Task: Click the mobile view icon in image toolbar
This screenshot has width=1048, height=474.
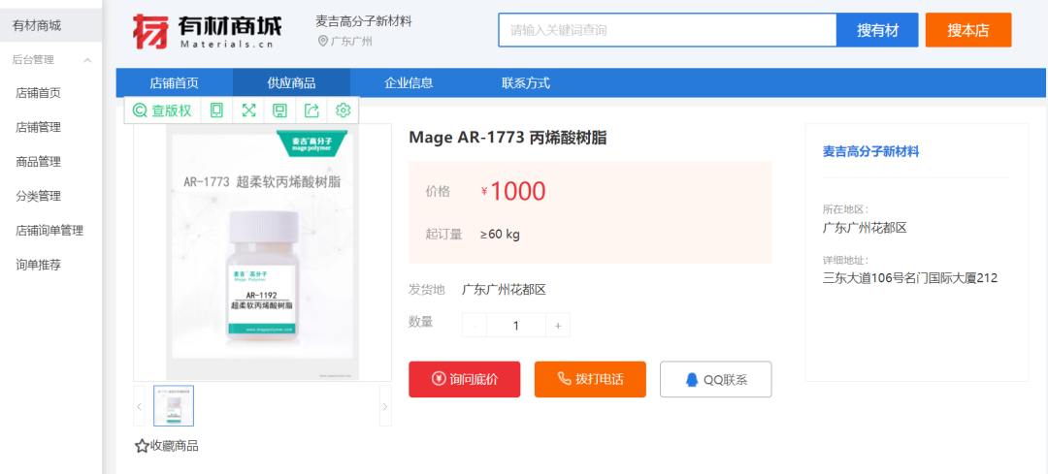Action: coord(216,111)
